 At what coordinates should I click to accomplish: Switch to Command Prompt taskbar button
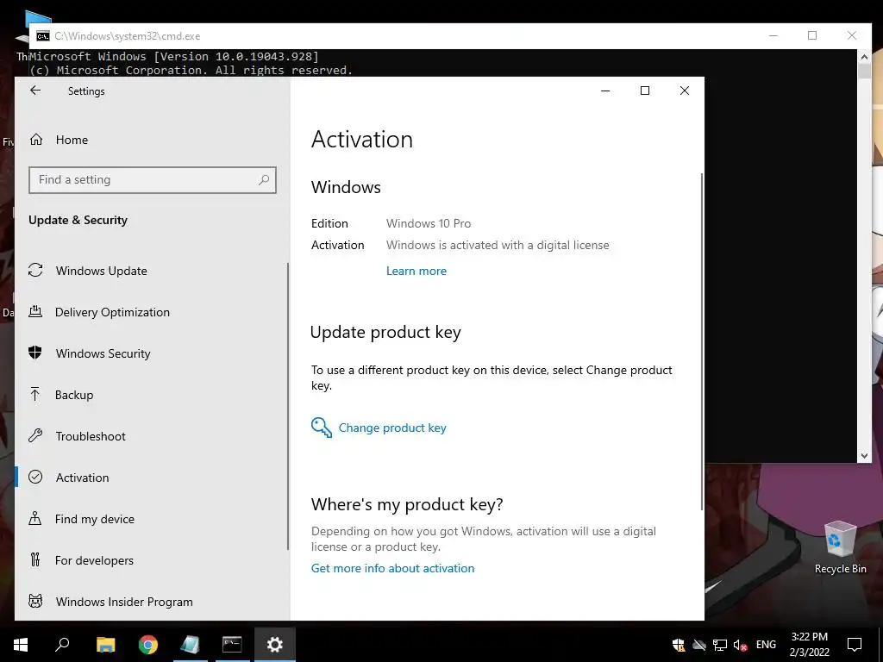[232, 645]
